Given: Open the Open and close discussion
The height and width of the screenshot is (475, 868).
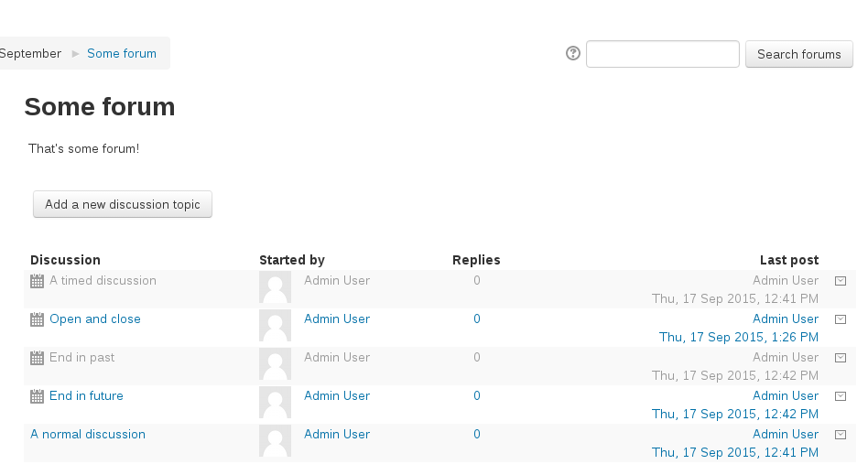Looking at the screenshot, I should tap(95, 318).
